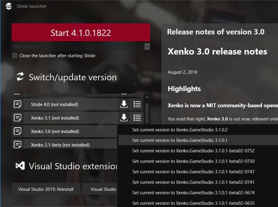The image size is (278, 207).
Task: Select Xenko 3.1 (not installed) row
Action: pos(71,118)
